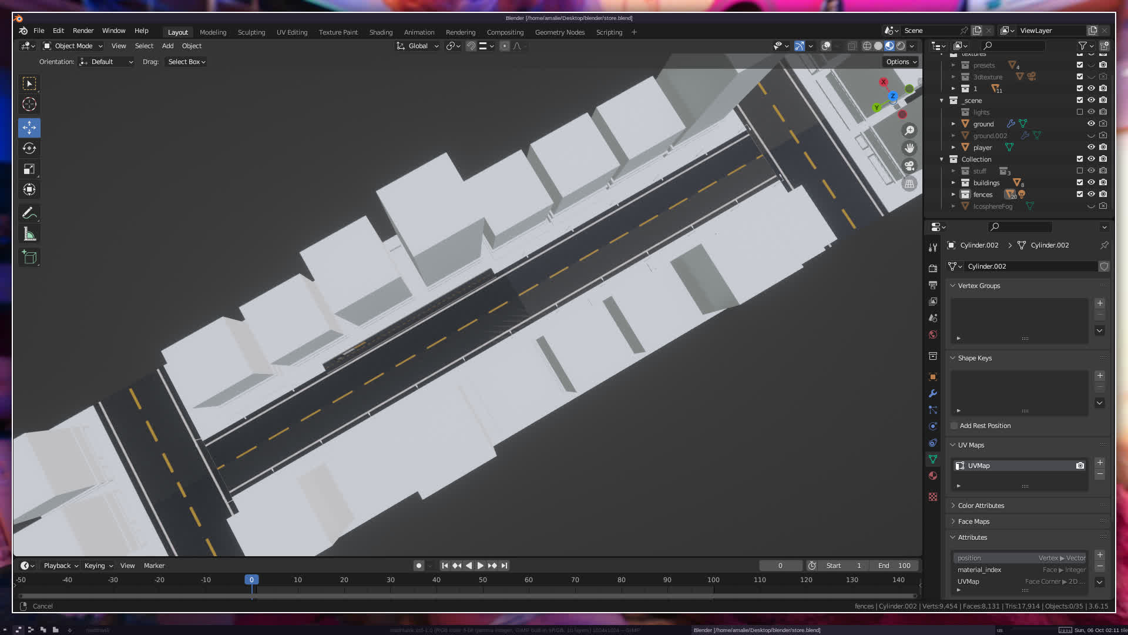Enable Add Rest Position checkbox
Screen dimensions: 1128x635
(955, 426)
